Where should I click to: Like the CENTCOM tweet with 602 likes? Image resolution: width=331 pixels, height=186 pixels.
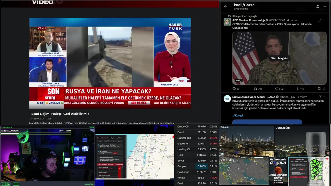(279, 89)
